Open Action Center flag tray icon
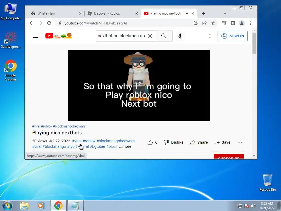 point(247,206)
